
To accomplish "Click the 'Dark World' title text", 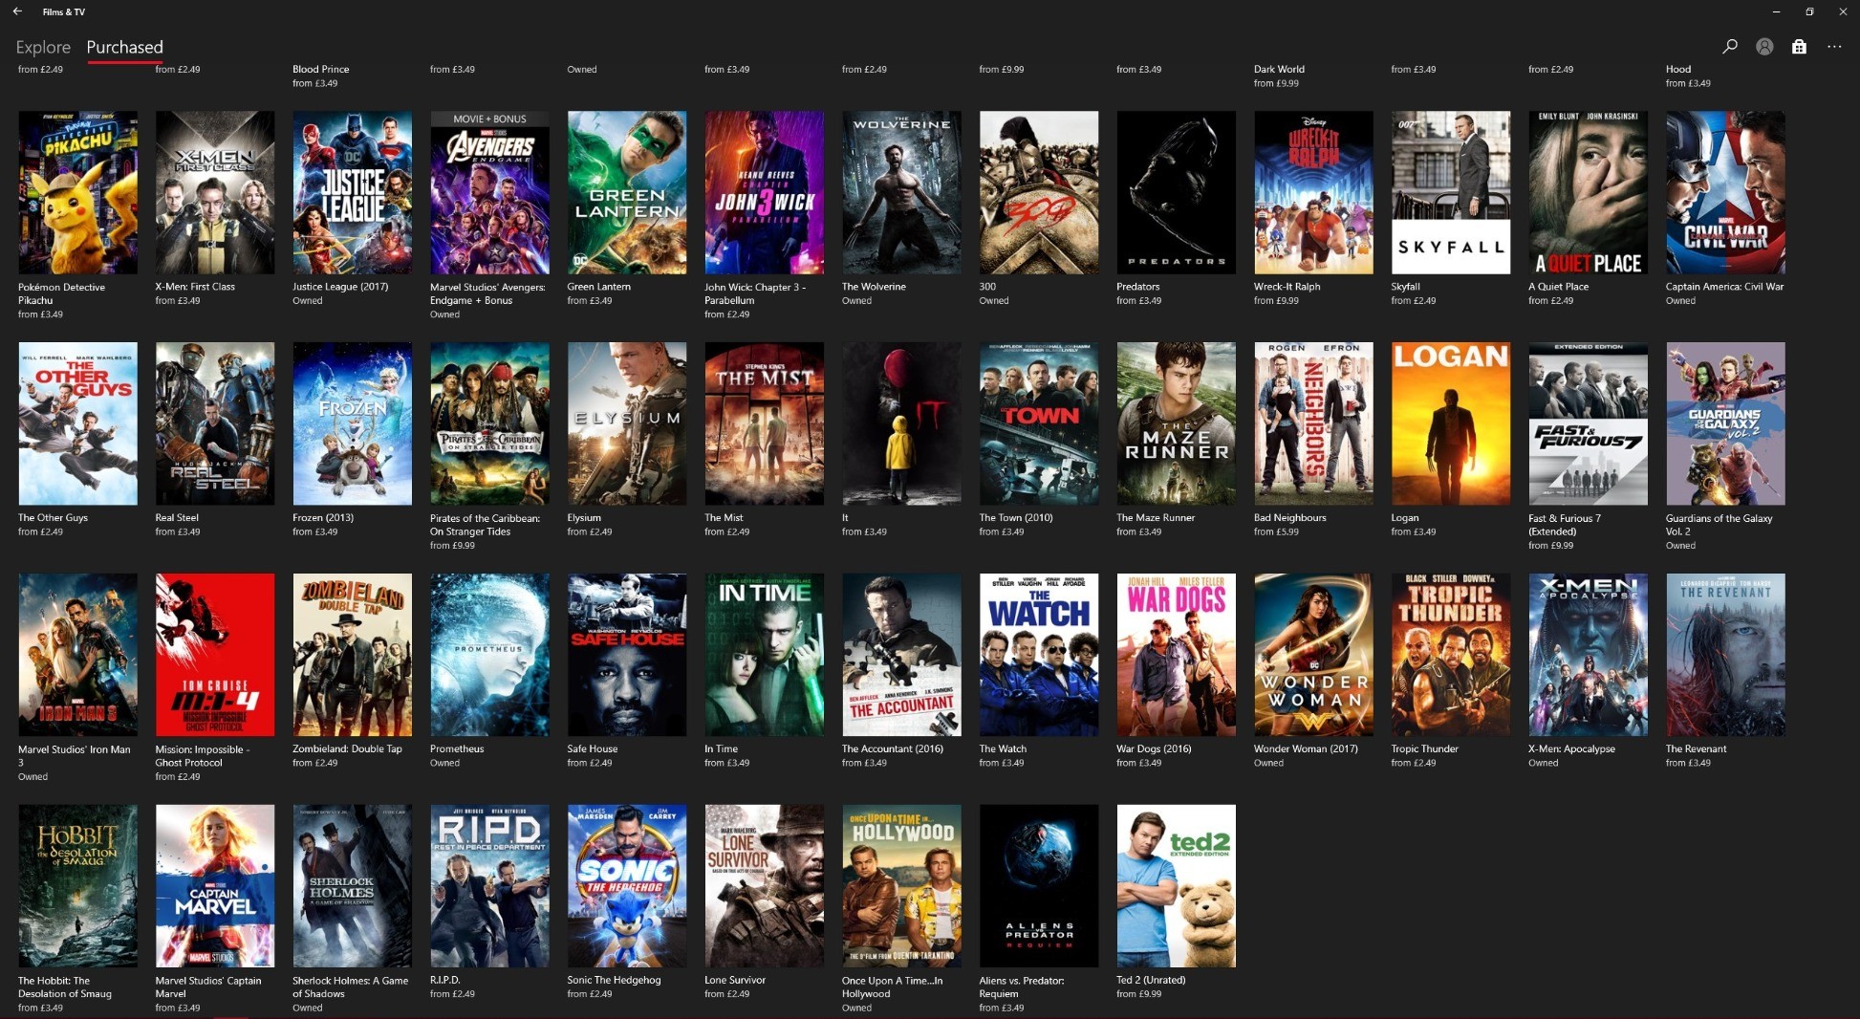I will click(1279, 69).
